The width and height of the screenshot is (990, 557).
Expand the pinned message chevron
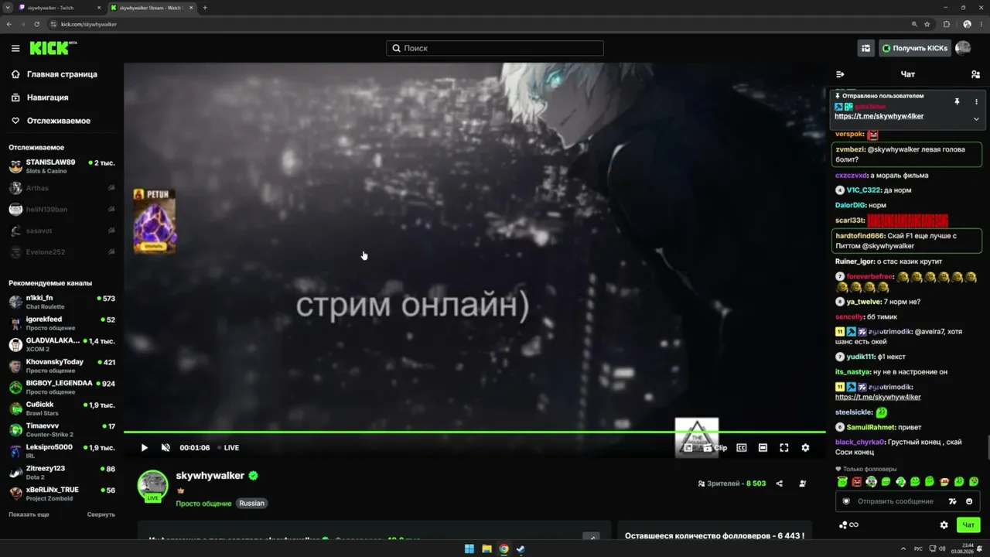point(976,118)
